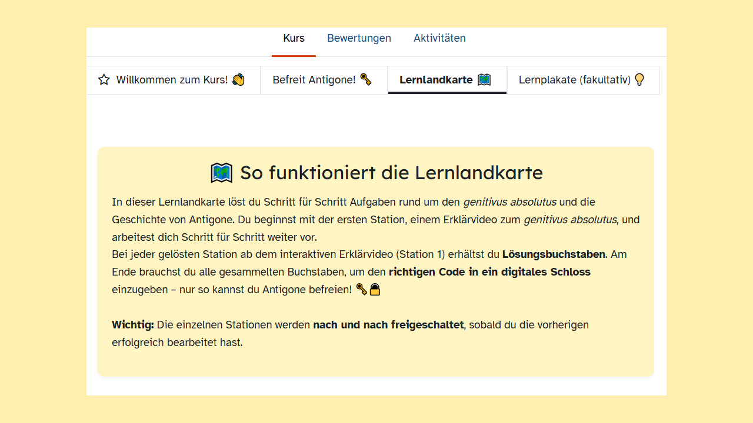Click the map emoji in the Lernlandkarte tab
Image resolution: width=753 pixels, height=423 pixels.
click(x=484, y=80)
